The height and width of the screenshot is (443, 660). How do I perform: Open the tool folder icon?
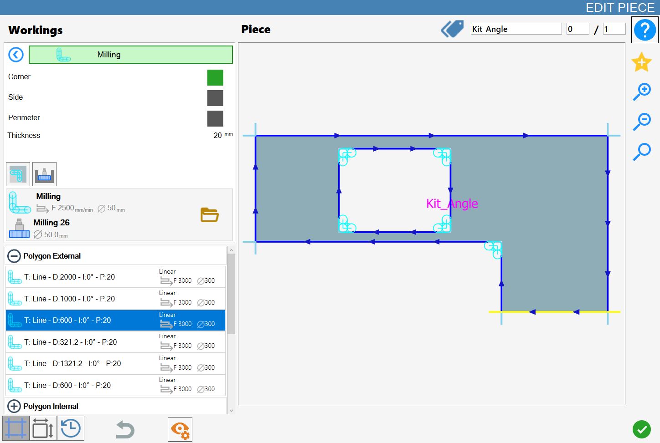[210, 214]
